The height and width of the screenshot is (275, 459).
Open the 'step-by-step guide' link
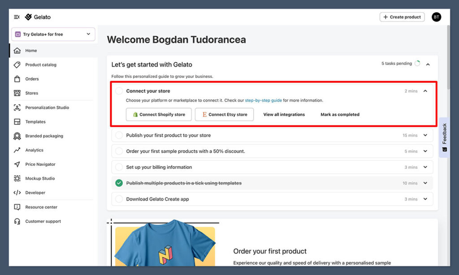(x=263, y=100)
